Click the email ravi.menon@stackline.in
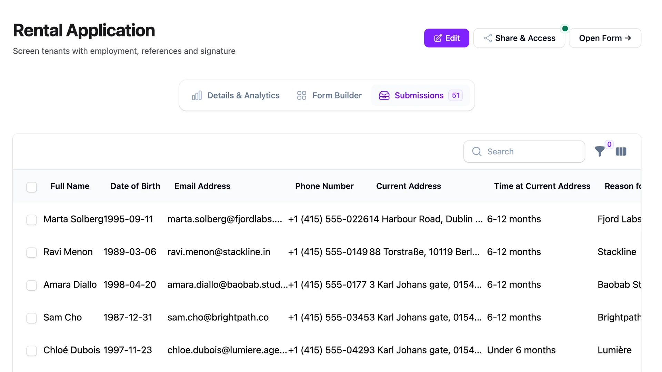Image resolution: width=662 pixels, height=372 pixels. pos(219,252)
